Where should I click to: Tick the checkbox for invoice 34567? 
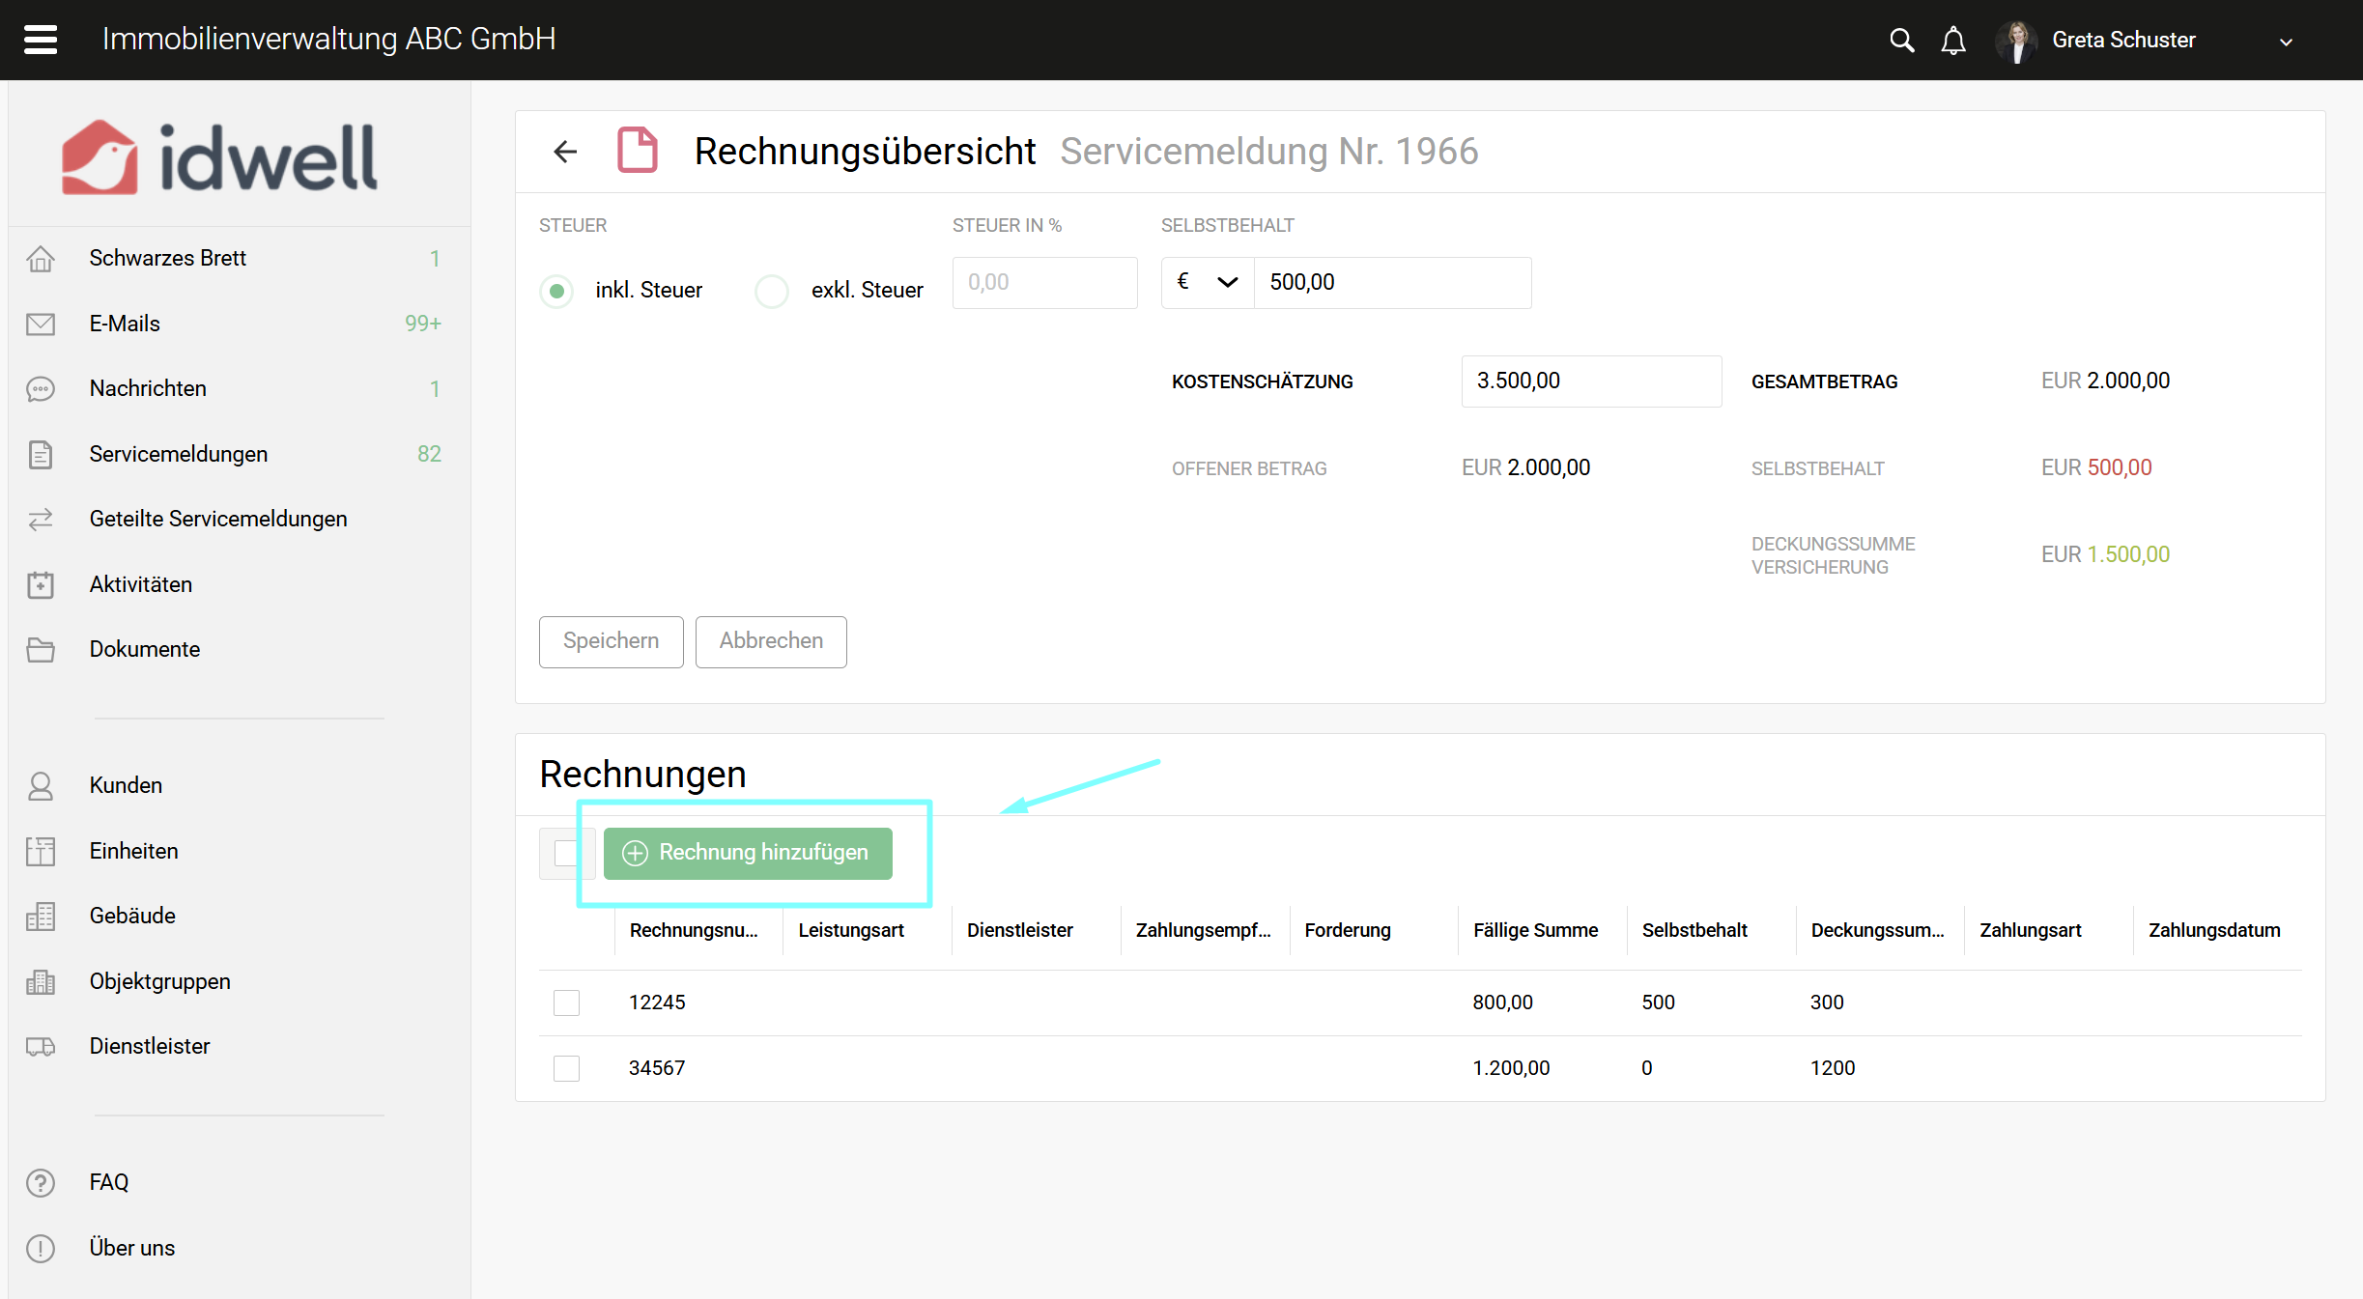click(567, 1068)
